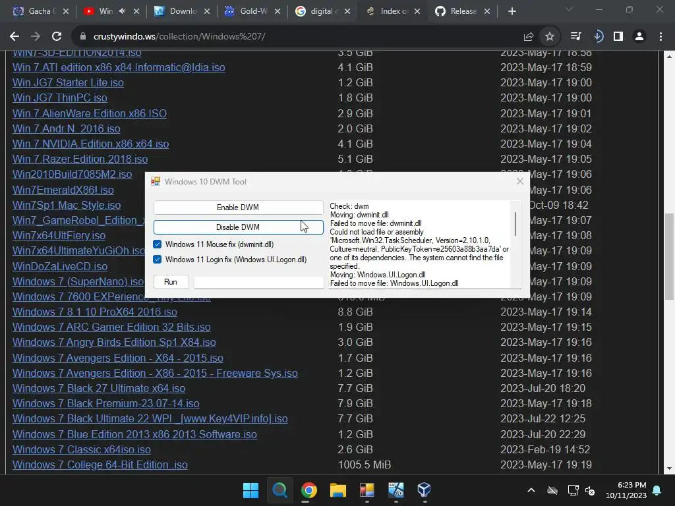
Task: Open Windows 7 College 64-Bit Edition link
Action: (x=100, y=465)
